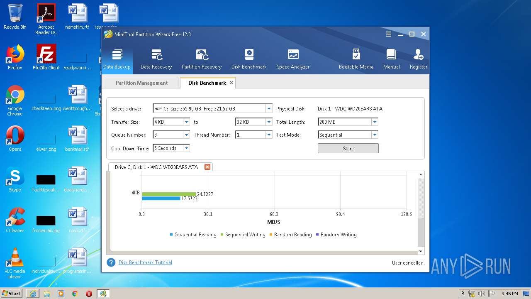Open Internet Explorer from the taskbar

[33, 294]
